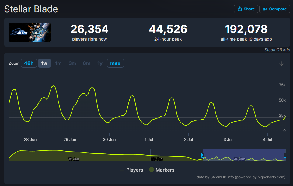Click the 1 Jul axis label
This screenshot has height=186, width=293.
[x=149, y=140]
